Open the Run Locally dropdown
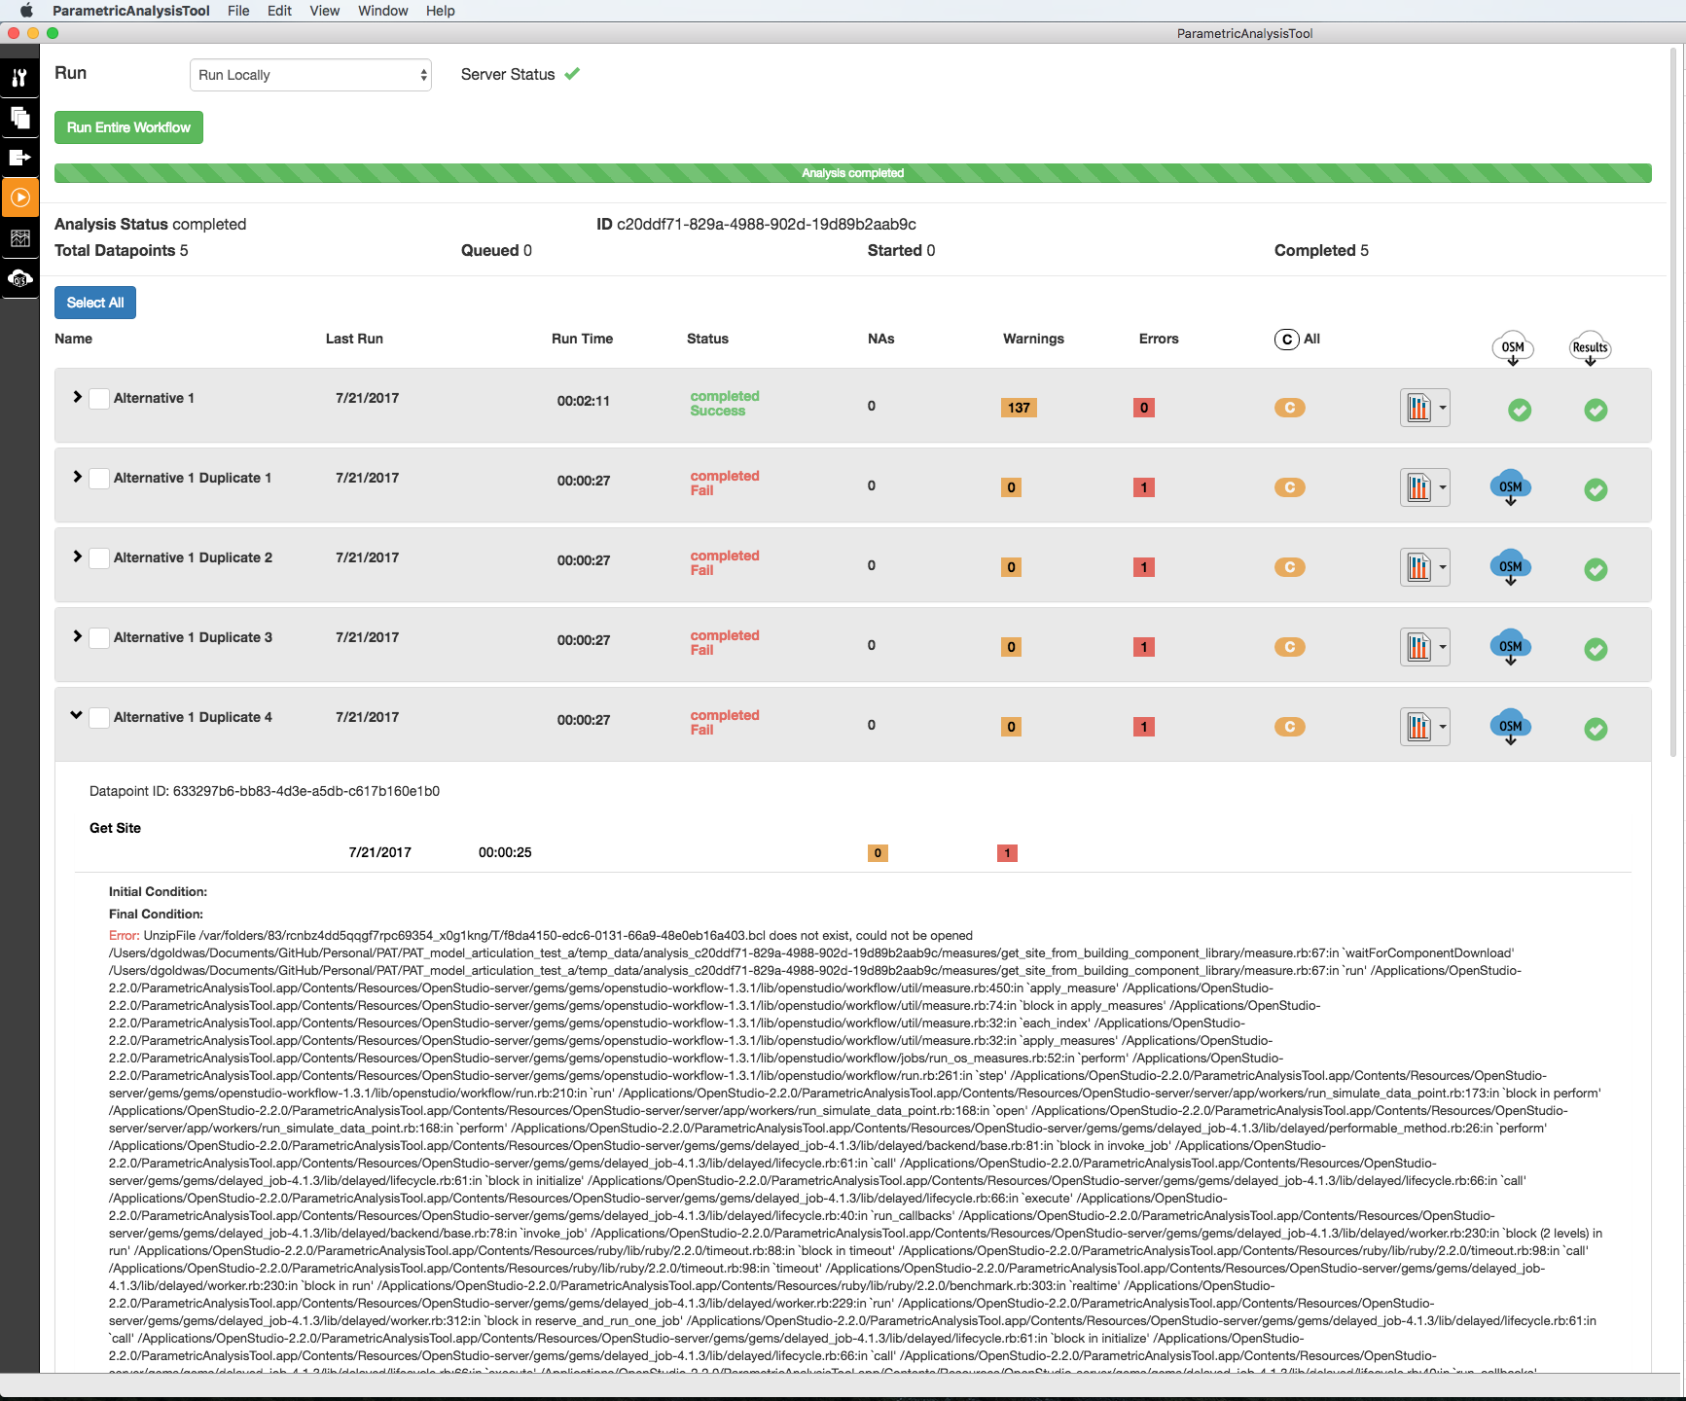This screenshot has height=1401, width=1686. (x=310, y=75)
